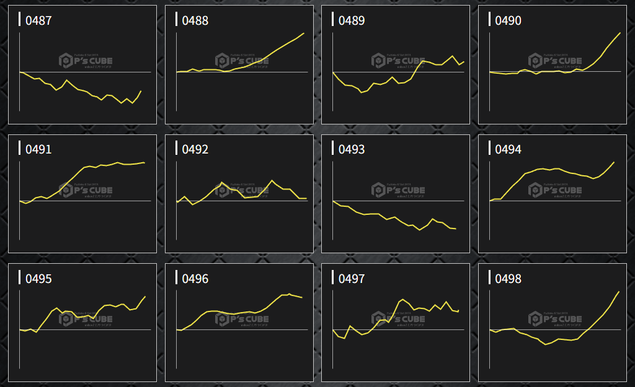The height and width of the screenshot is (387, 635).
Task: Select the 0491 graph panel
Action: 82,194
